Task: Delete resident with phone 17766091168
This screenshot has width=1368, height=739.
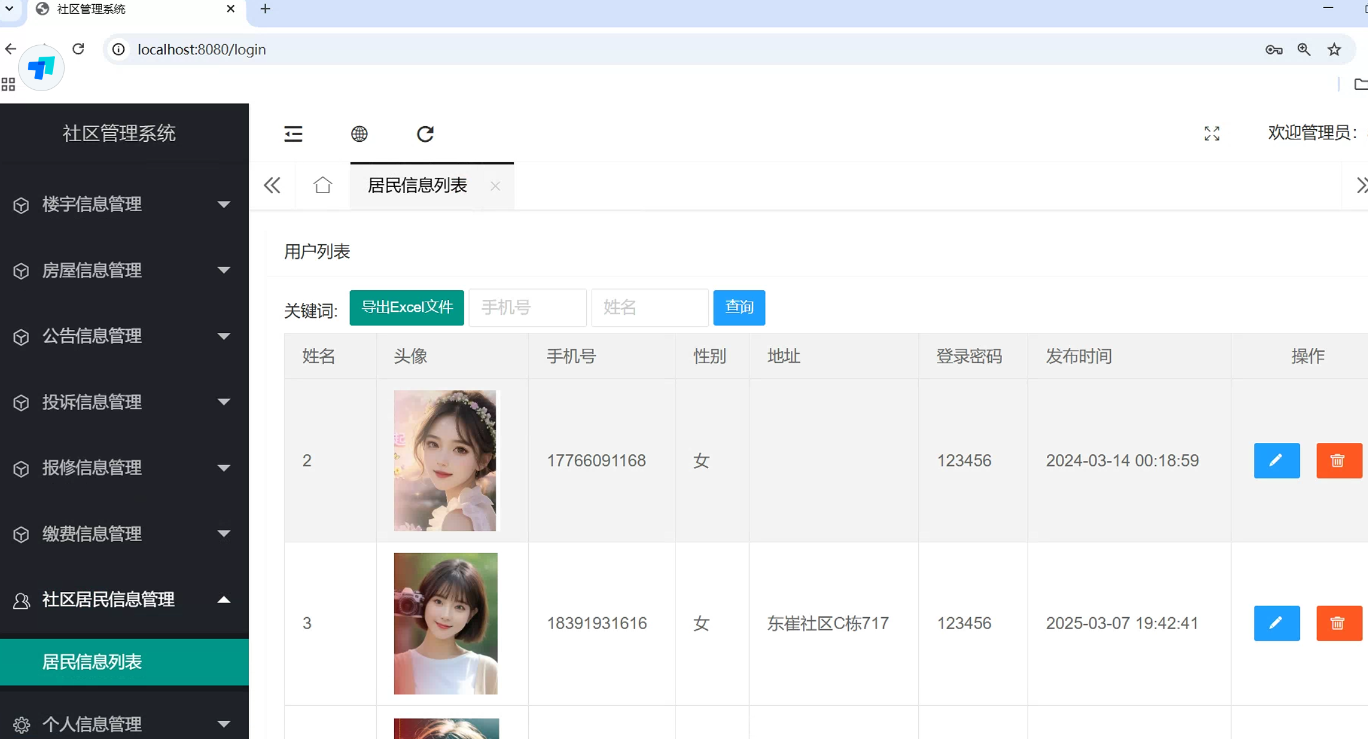Action: coord(1338,461)
